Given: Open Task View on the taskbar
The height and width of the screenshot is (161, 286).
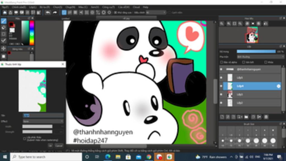Looking at the screenshot, I should (97, 157).
